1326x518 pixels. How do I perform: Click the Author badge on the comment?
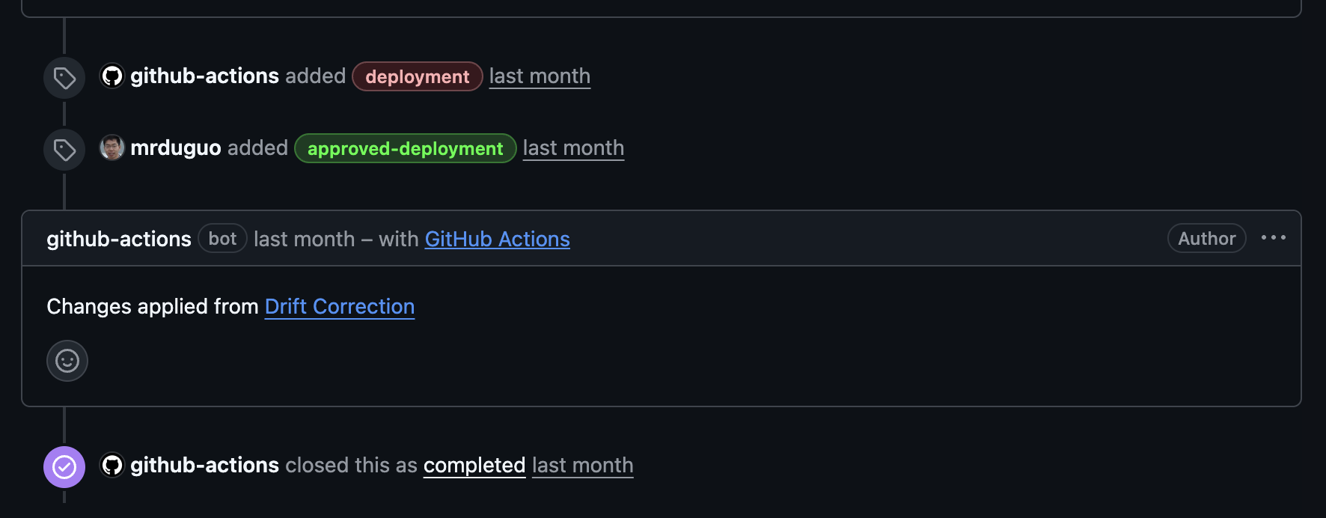coord(1206,239)
